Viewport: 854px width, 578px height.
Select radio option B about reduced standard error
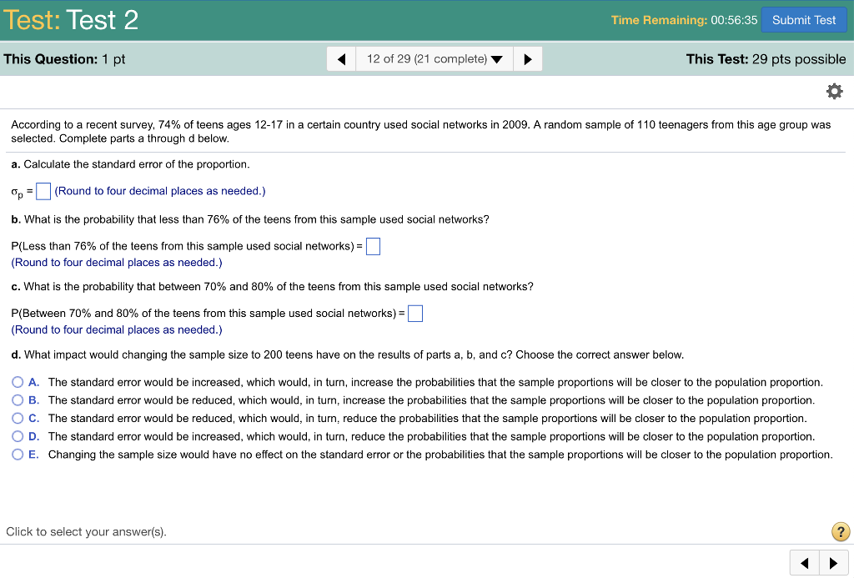pos(18,400)
